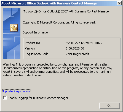The width and height of the screenshot is (123, 112).
Task: Select the Product ID number text
Action: (84, 43)
